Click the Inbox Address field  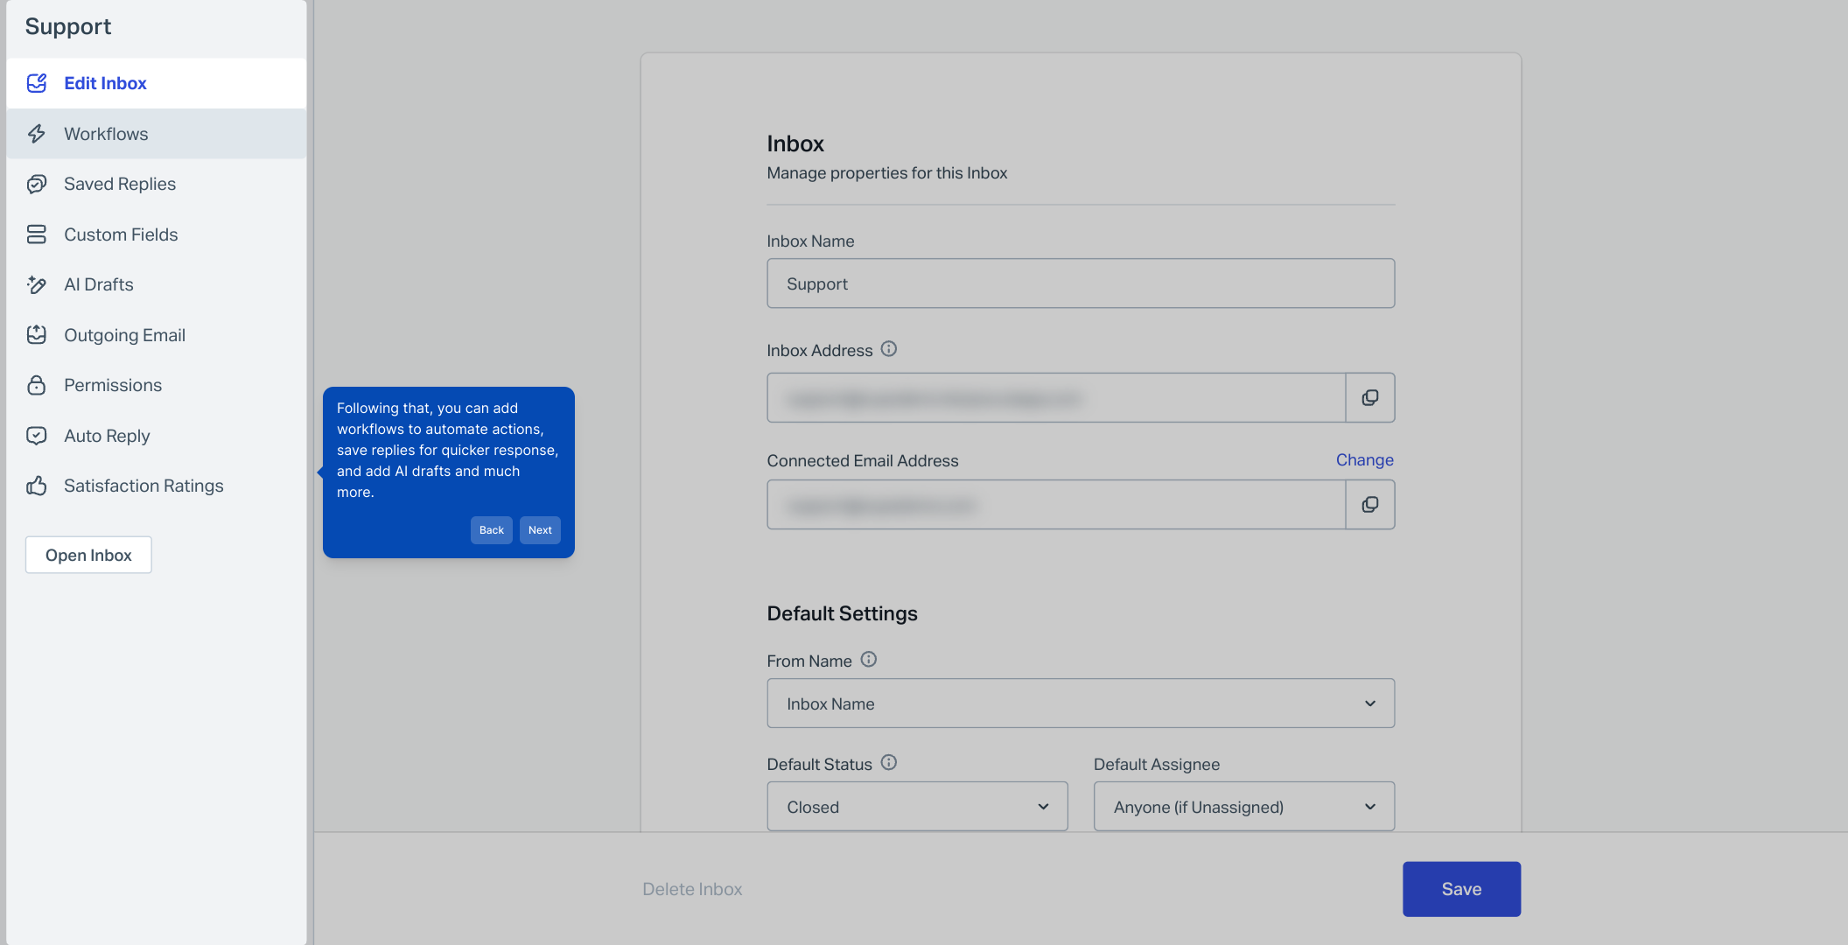[x=1056, y=398]
